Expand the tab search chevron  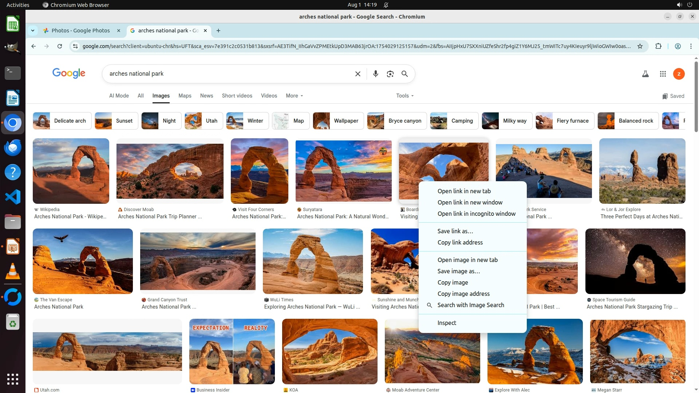[33, 31]
